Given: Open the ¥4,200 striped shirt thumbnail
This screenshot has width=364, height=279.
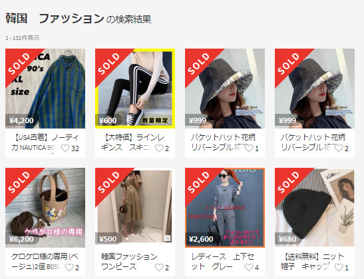Looking at the screenshot, I should pyautogui.click(x=45, y=89).
